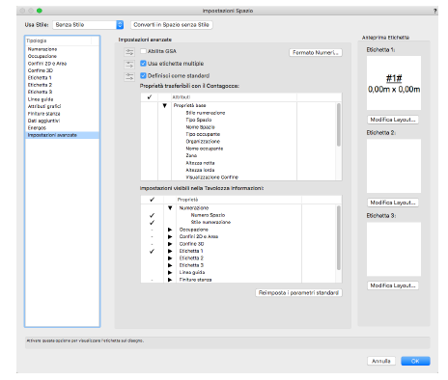Select the Nome occupante attribute row
This screenshot has width=448, height=380.
pyautogui.click(x=238, y=149)
